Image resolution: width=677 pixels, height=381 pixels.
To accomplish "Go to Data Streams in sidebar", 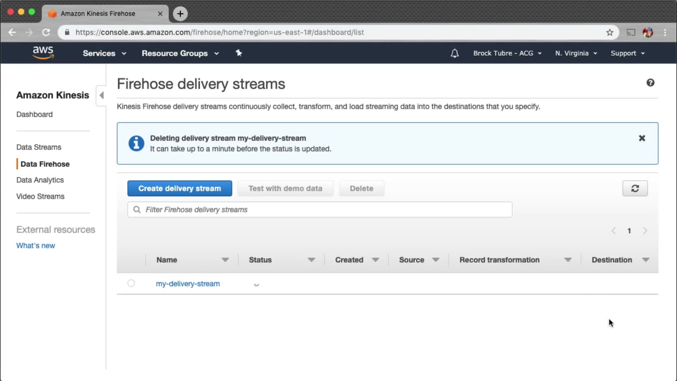I will [39, 147].
